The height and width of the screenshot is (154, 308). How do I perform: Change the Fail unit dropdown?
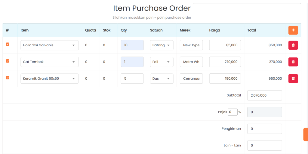coord(162,62)
